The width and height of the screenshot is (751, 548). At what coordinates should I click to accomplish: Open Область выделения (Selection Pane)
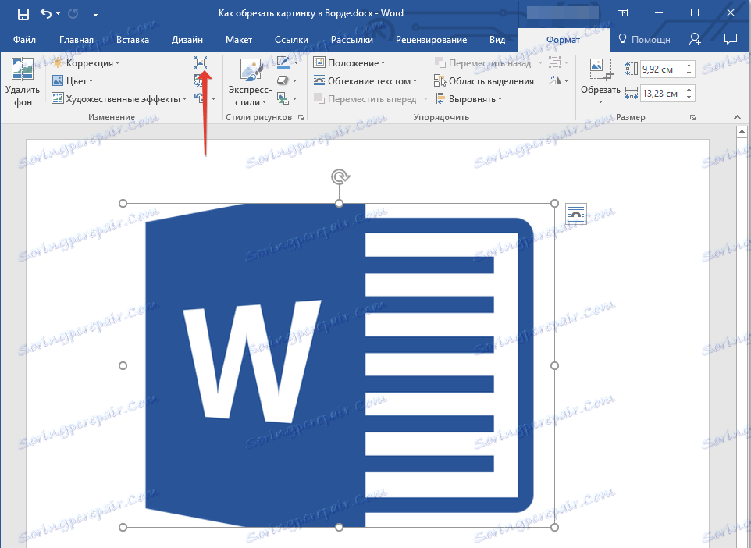[x=484, y=81]
